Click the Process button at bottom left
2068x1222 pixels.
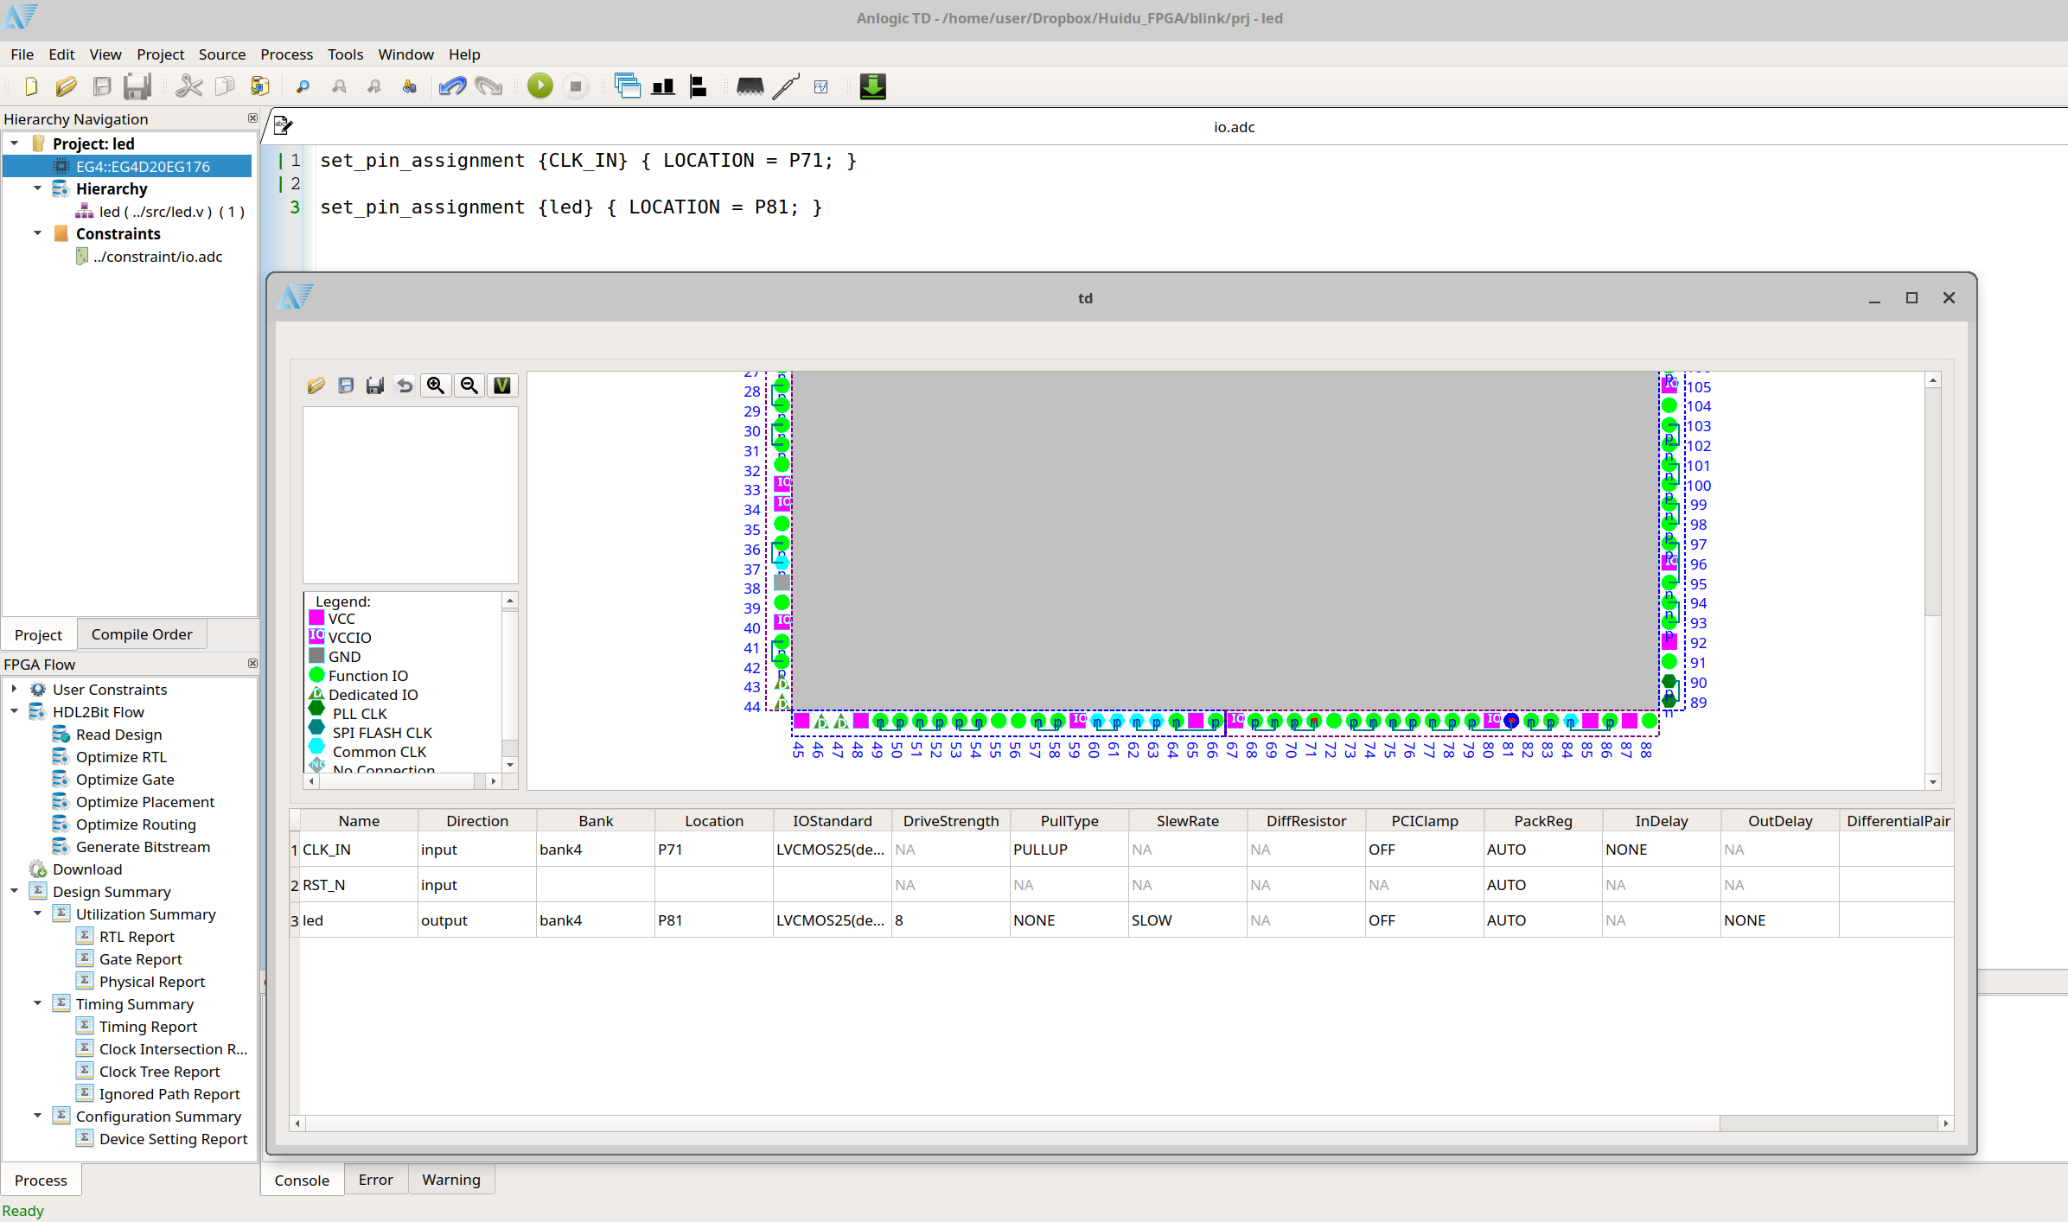40,1180
